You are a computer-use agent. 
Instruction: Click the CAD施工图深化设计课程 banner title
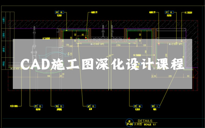click(x=102, y=64)
